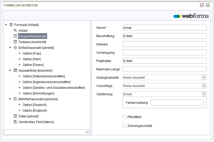Click the window layout icon at top right
214x142 pixels.
tap(208, 5)
